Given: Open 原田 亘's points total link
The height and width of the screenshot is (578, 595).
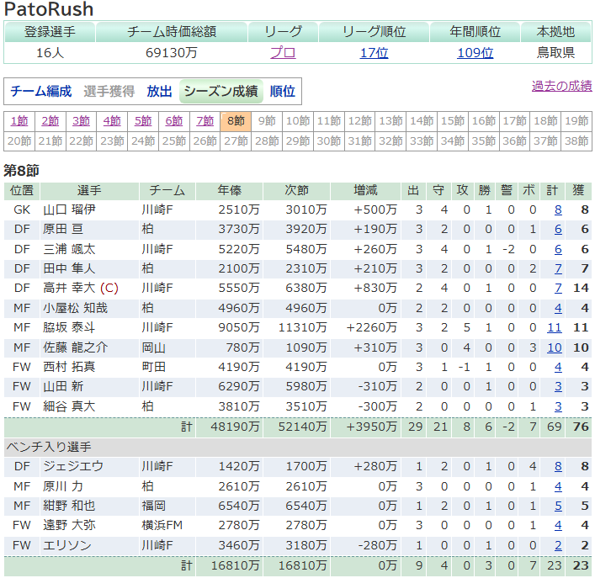Looking at the screenshot, I should tap(558, 229).
